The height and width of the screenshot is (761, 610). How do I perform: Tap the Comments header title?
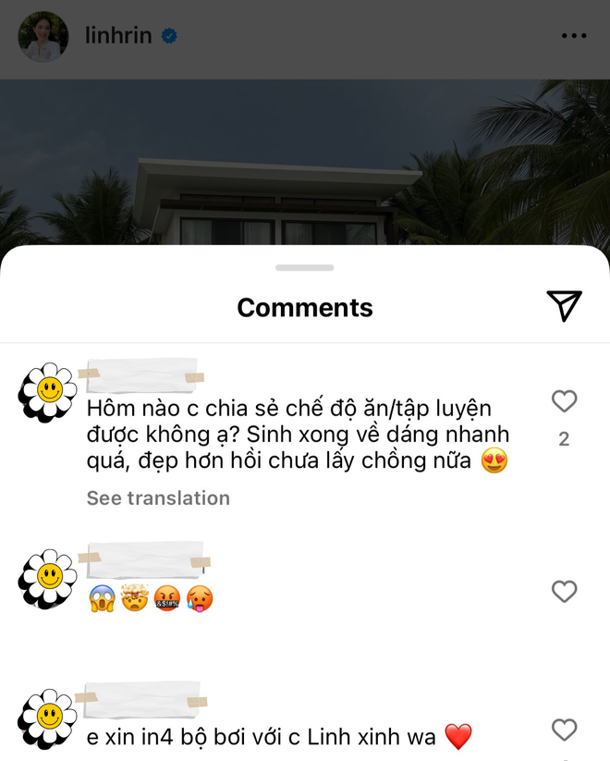305,308
